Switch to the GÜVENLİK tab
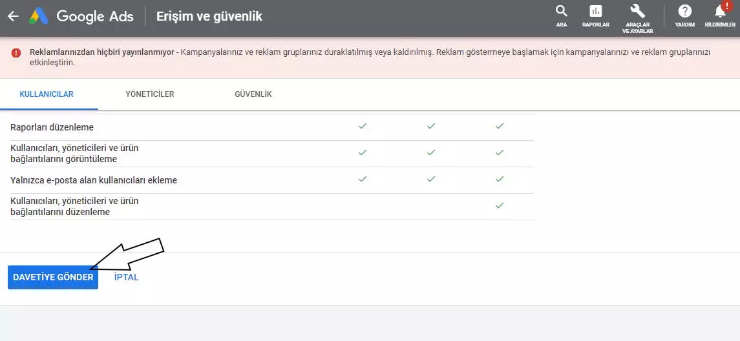 (253, 94)
